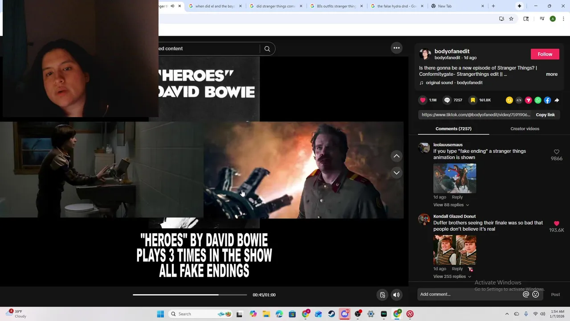Open Windows Start menu

(160, 314)
